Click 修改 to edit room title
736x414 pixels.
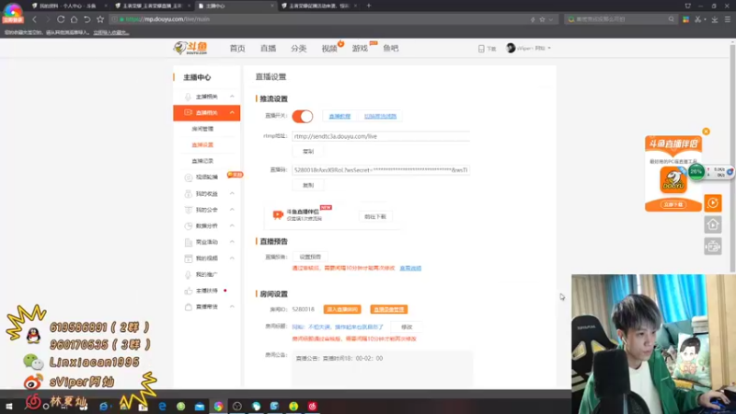(x=407, y=327)
